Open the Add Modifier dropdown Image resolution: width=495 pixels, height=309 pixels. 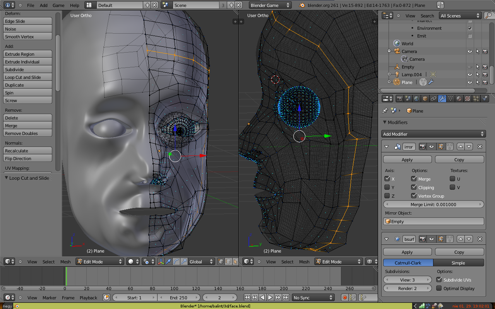[x=433, y=134]
